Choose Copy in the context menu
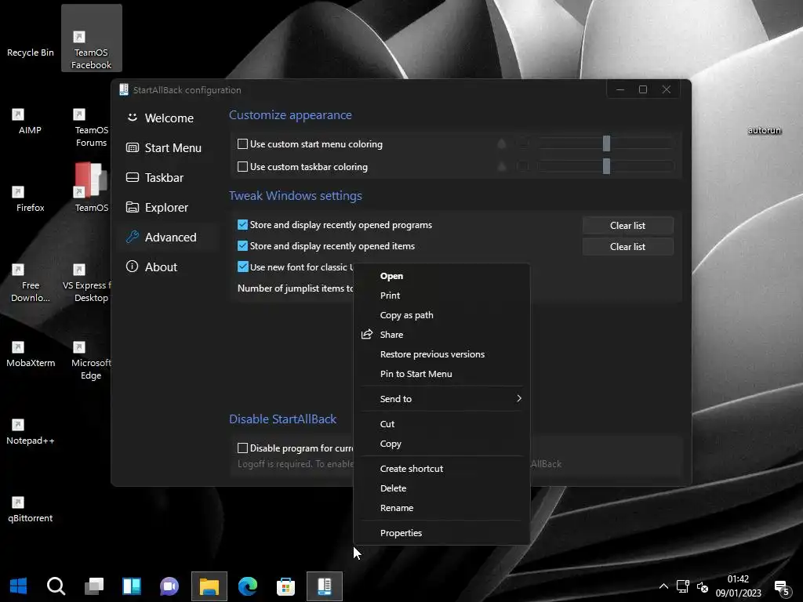Screen dimensions: 803x602 click(441, 444)
